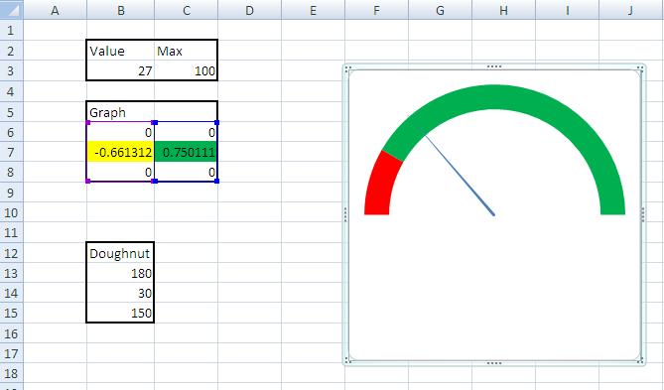Select cell C6 containing 0
This screenshot has height=390, width=664.
(187, 132)
